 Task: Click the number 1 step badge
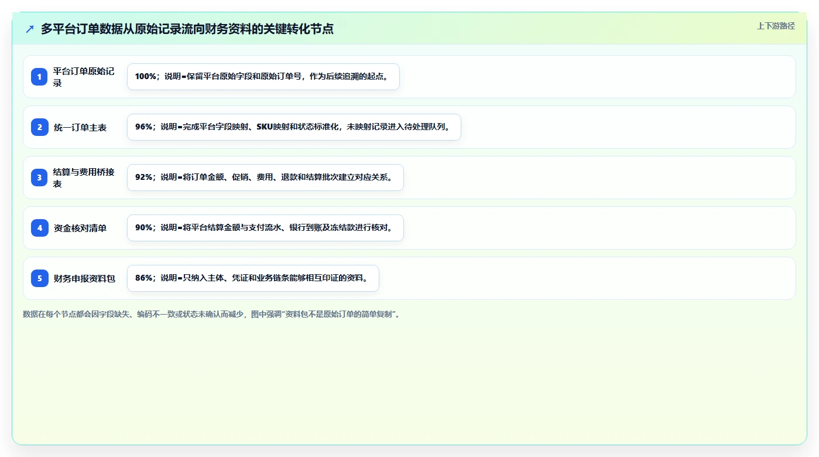(39, 77)
